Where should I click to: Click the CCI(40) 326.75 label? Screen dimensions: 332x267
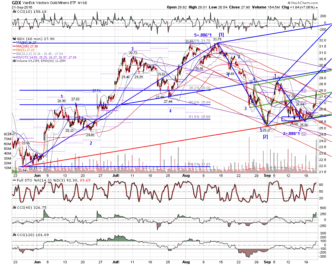(x=32, y=207)
